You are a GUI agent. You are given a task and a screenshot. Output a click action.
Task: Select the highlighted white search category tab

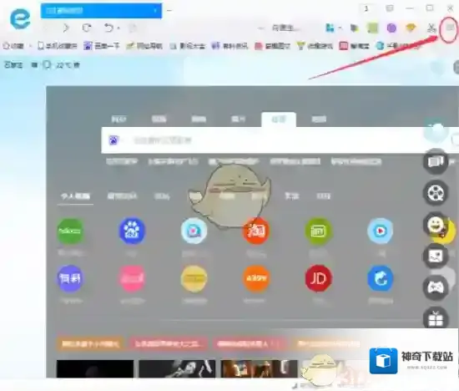click(x=279, y=119)
